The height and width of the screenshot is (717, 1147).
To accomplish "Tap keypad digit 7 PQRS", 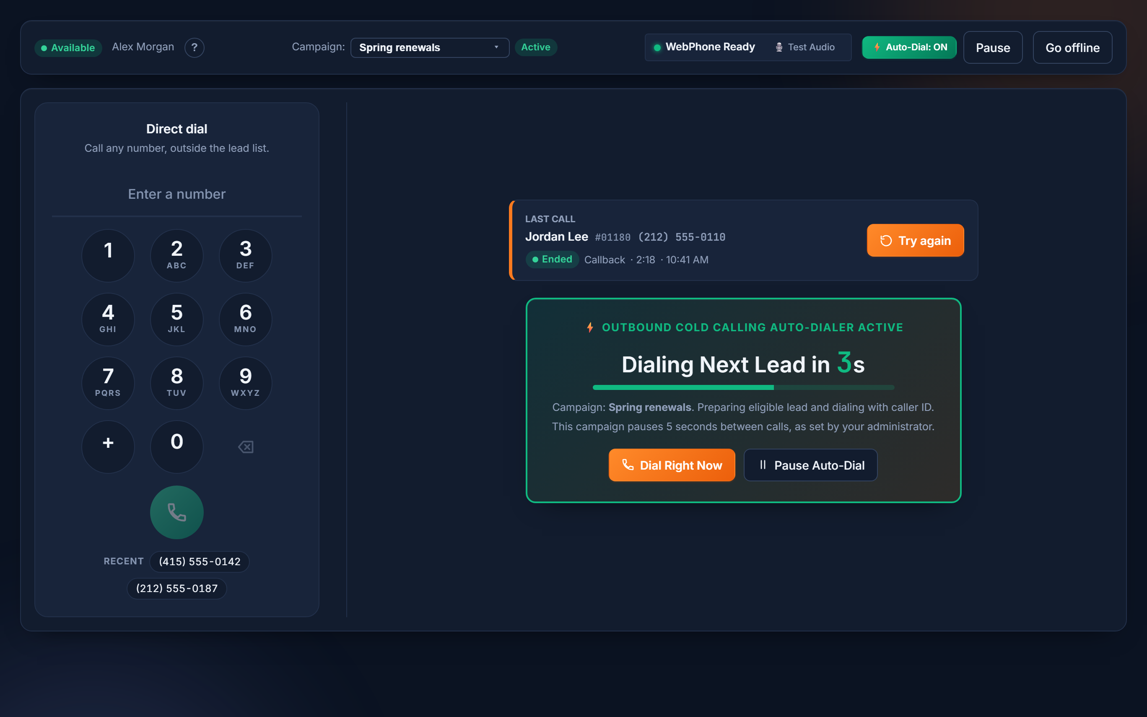I will click(108, 383).
